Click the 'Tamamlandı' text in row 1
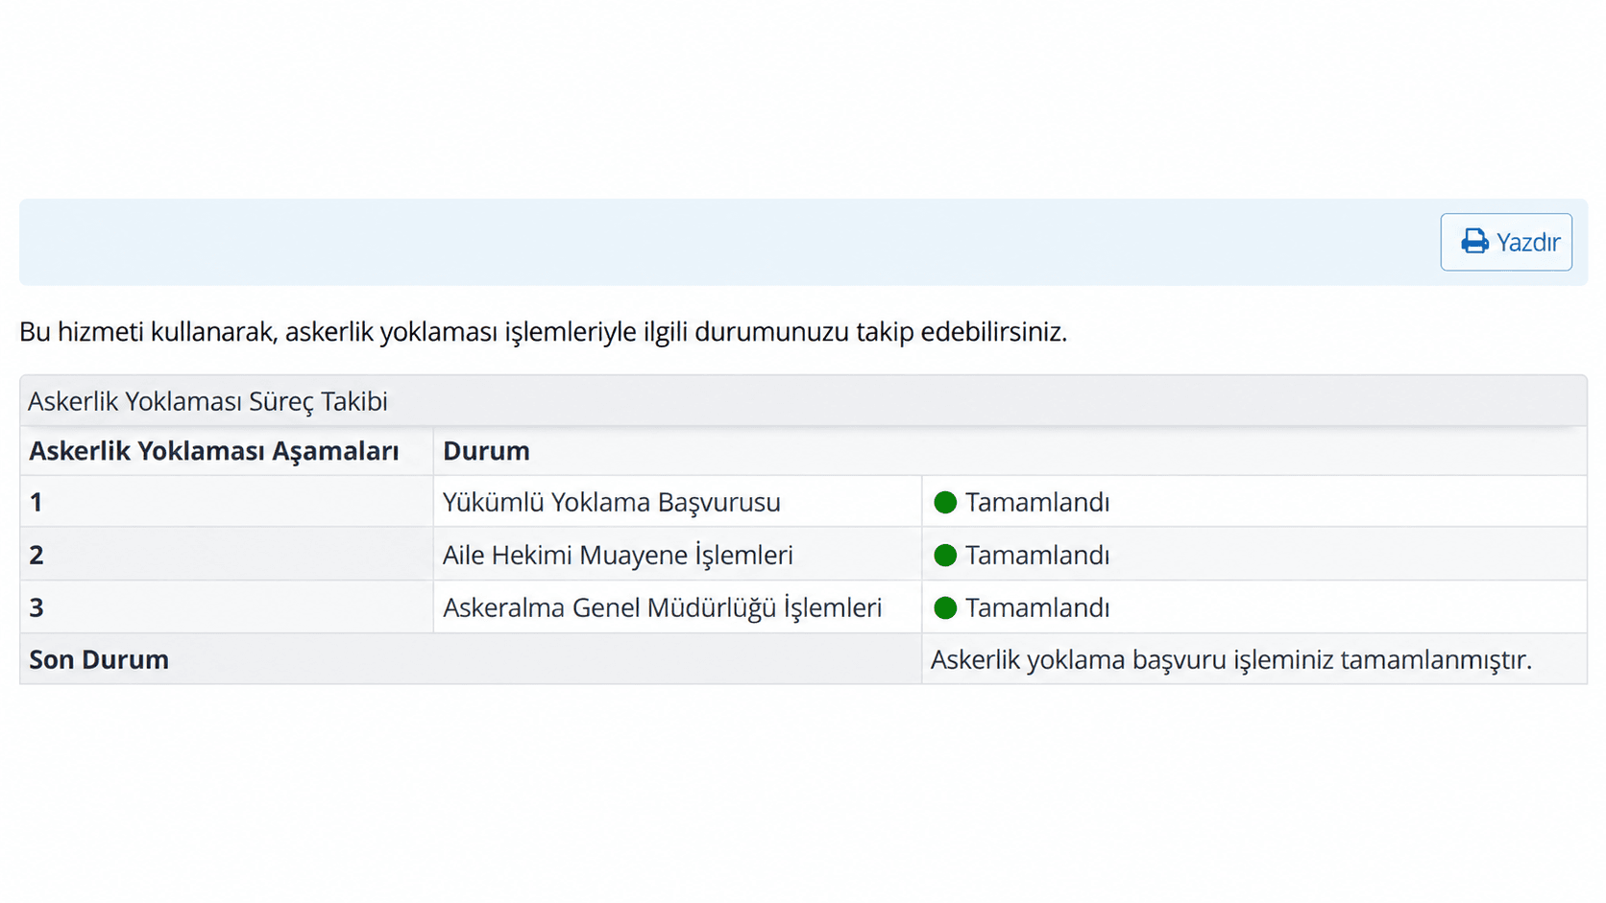This screenshot has height=903, width=1606. tap(1037, 502)
